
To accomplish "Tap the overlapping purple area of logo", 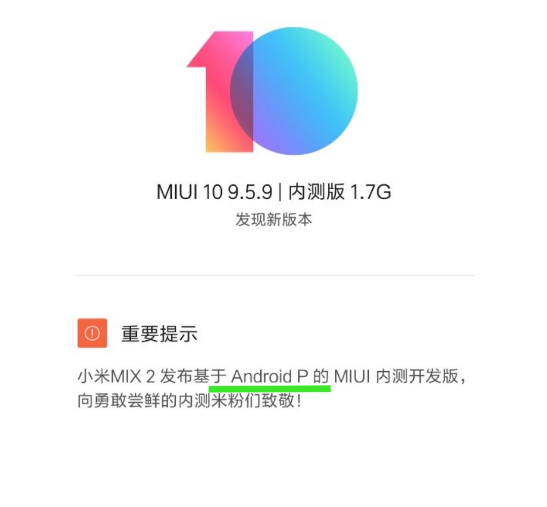I will tap(242, 91).
